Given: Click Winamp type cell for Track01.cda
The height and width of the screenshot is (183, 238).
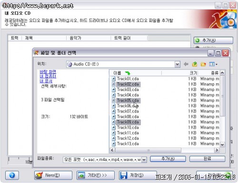Looking at the screenshot, I should tap(209, 79).
